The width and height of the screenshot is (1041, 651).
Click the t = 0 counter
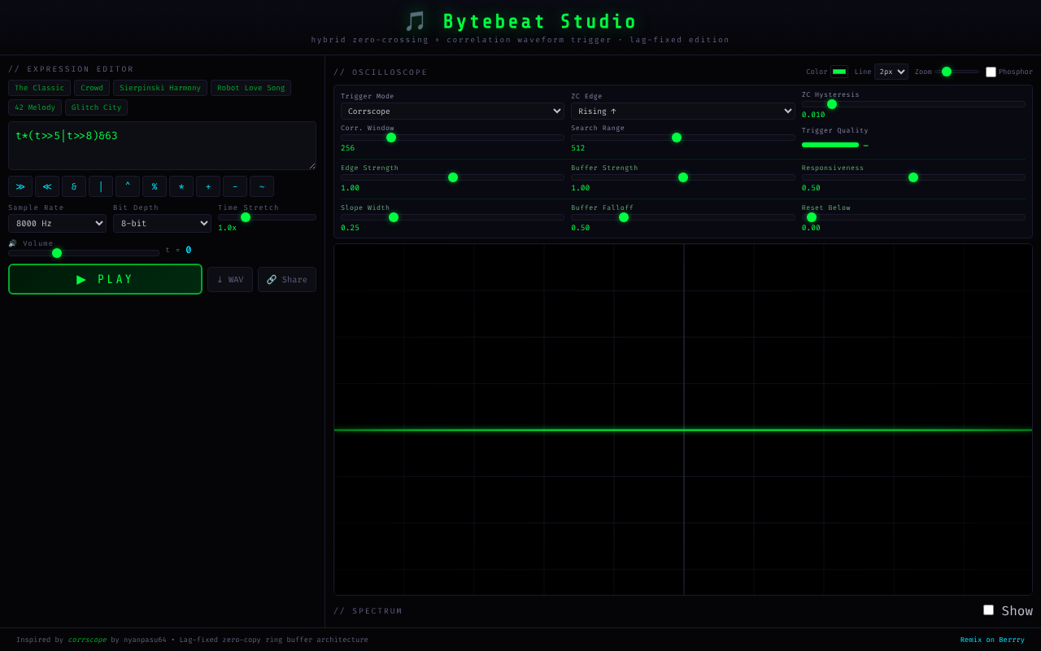pos(178,250)
